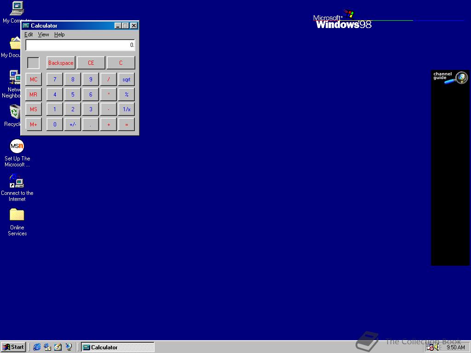Click the Calculator display field
Image resolution: width=471 pixels, height=353 pixels.
click(x=80, y=45)
